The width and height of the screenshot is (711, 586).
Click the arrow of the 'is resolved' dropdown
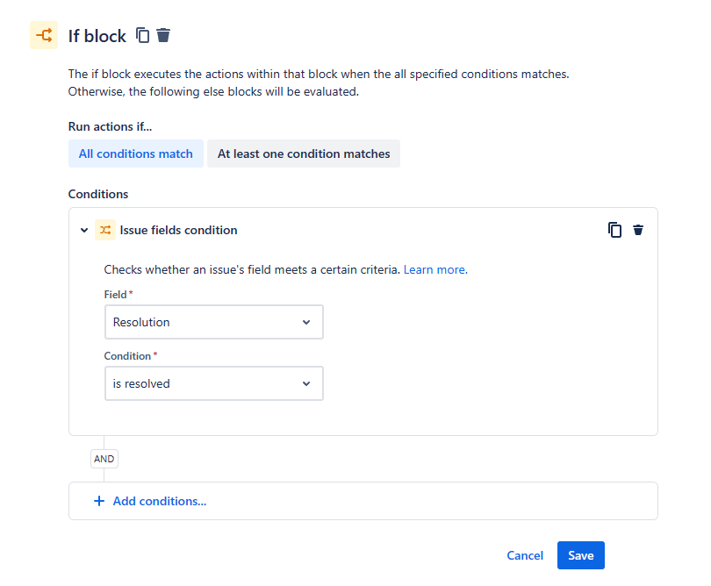[x=306, y=383]
